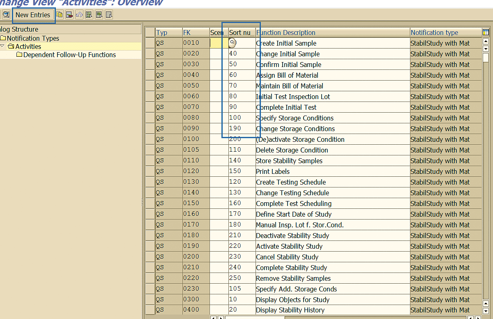Image resolution: width=493 pixels, height=319 pixels.
Task: Click FK cell '0150'
Action: click(196, 203)
